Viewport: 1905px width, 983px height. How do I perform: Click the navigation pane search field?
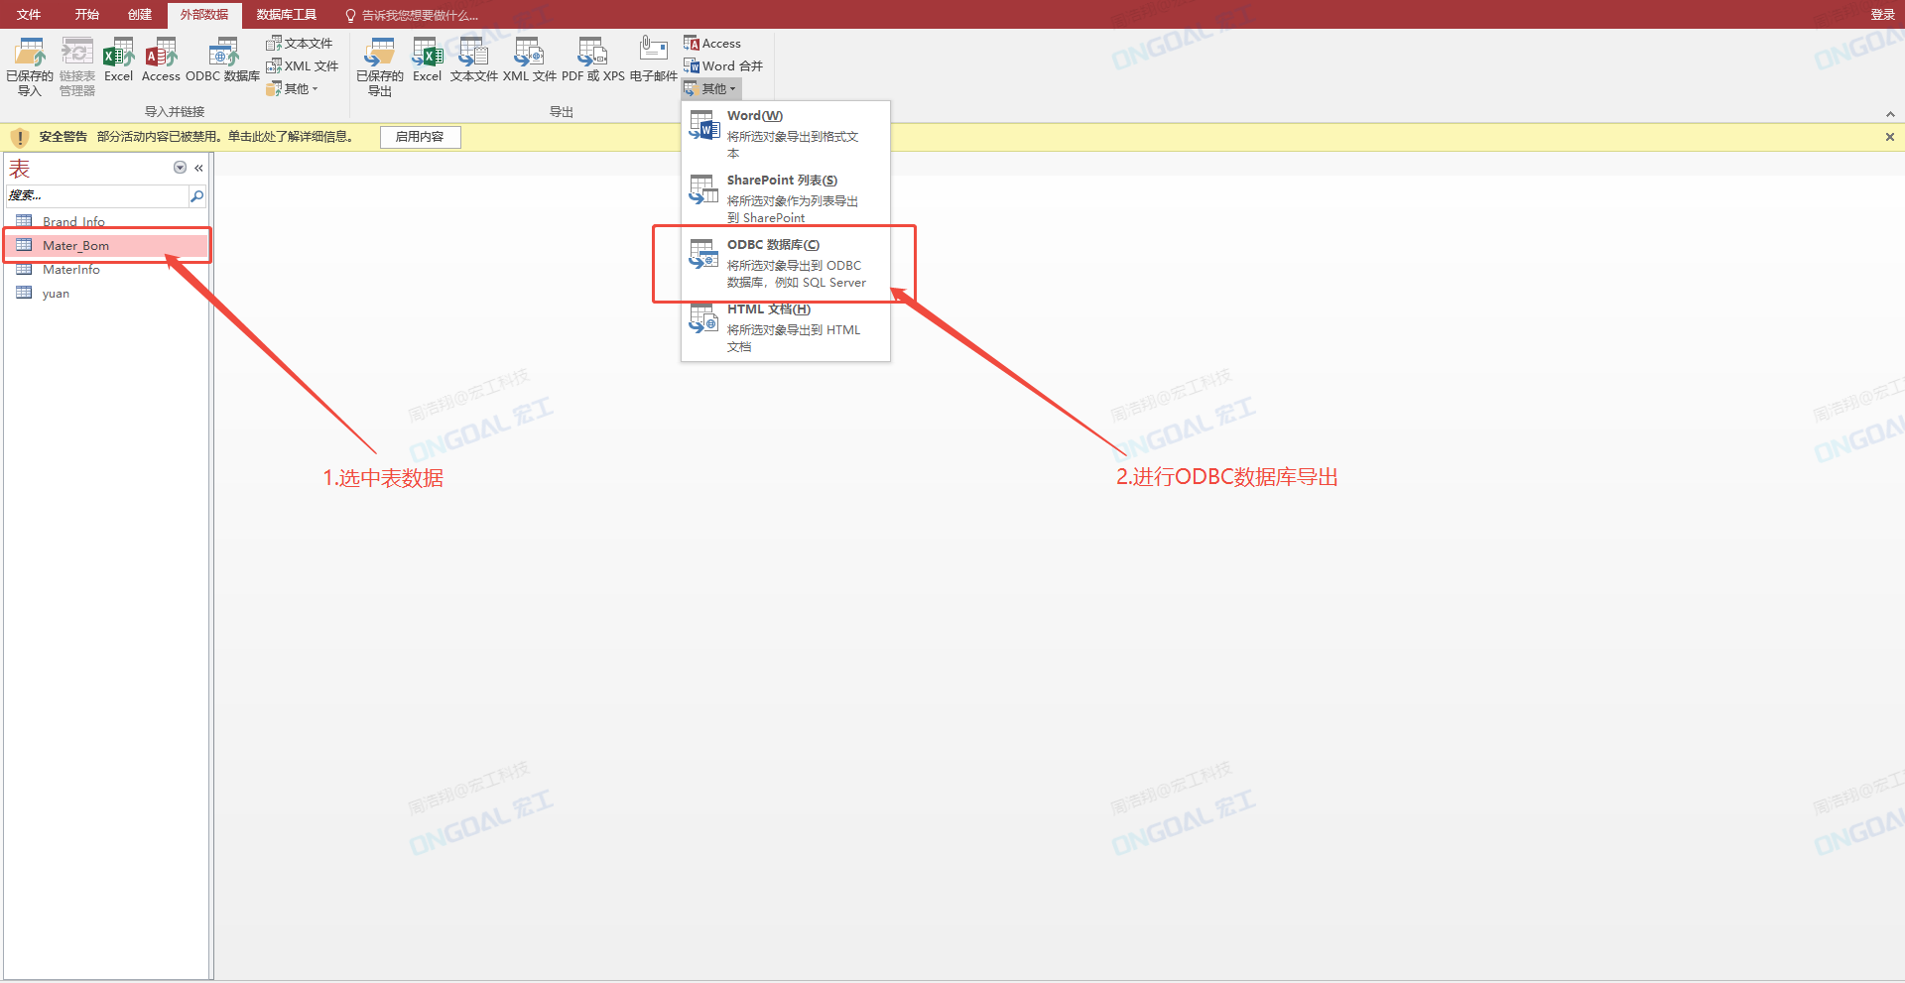pyautogui.click(x=97, y=195)
